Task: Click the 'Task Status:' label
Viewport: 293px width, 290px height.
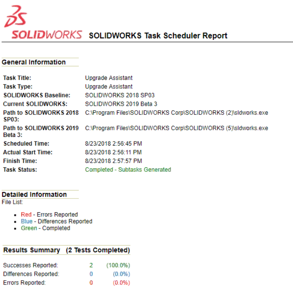Action: pos(20,170)
